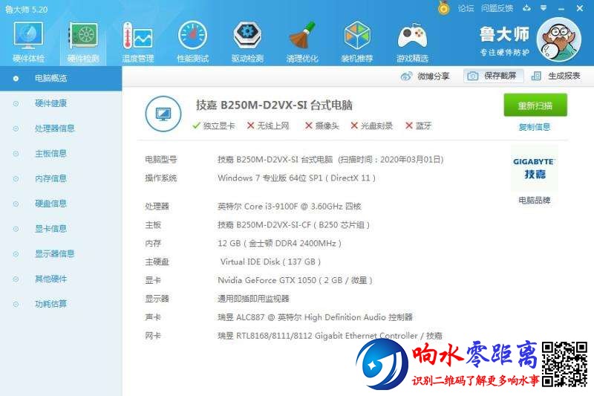This screenshot has height=396, width=594.
Task: Click 保存截屏 save screenshot button
Action: (493, 76)
